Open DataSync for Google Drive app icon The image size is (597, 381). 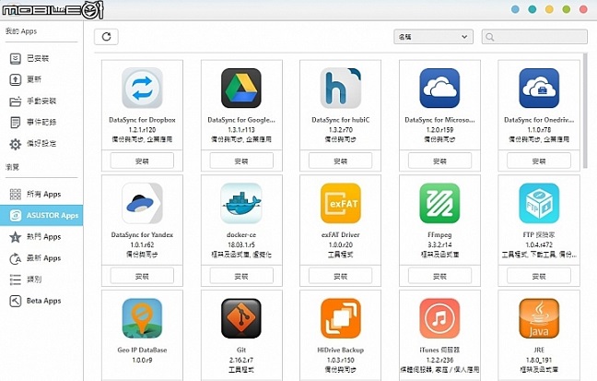(x=241, y=88)
